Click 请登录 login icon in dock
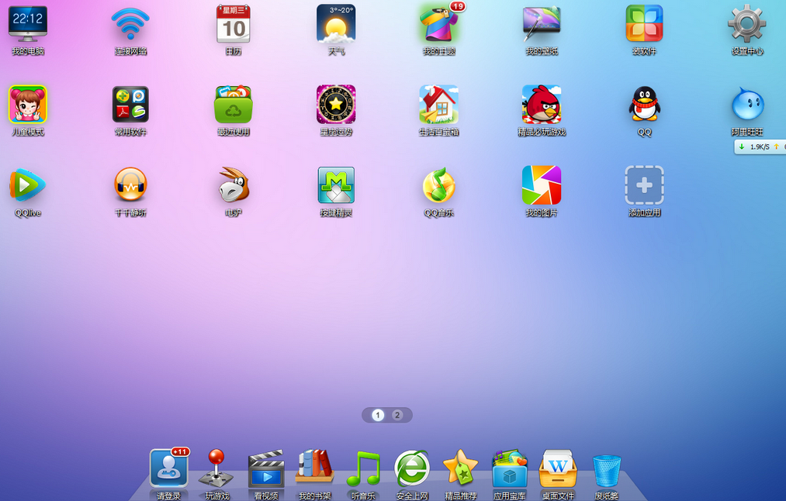 [x=169, y=469]
